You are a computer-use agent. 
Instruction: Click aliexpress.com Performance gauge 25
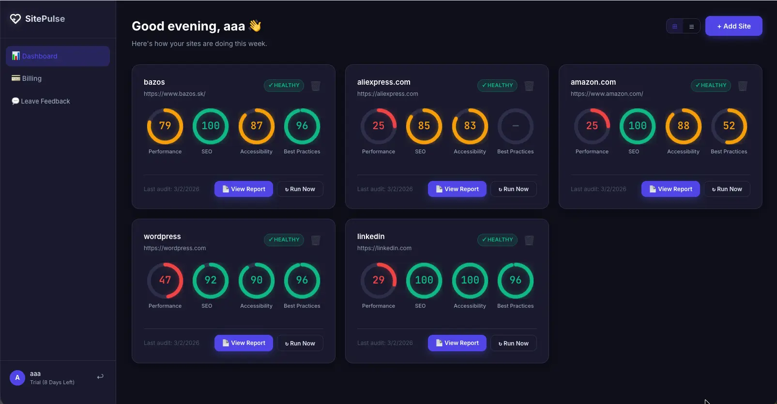point(379,126)
